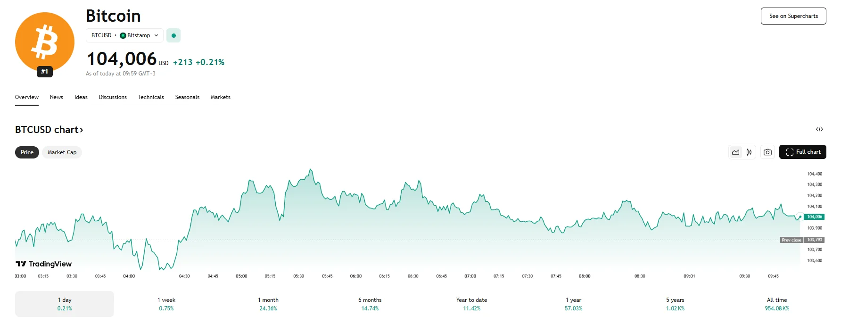Click See on Supercharts button
This screenshot has width=849, height=325.
tap(793, 16)
